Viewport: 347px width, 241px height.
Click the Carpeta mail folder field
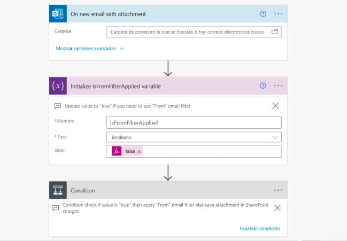coord(187,32)
